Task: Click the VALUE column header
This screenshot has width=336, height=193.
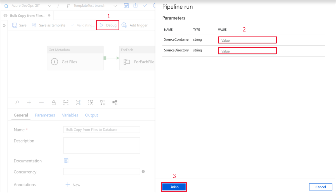Action: (x=222, y=30)
